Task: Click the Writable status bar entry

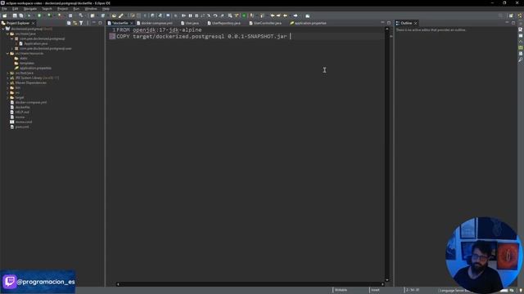Action: [x=341, y=290]
